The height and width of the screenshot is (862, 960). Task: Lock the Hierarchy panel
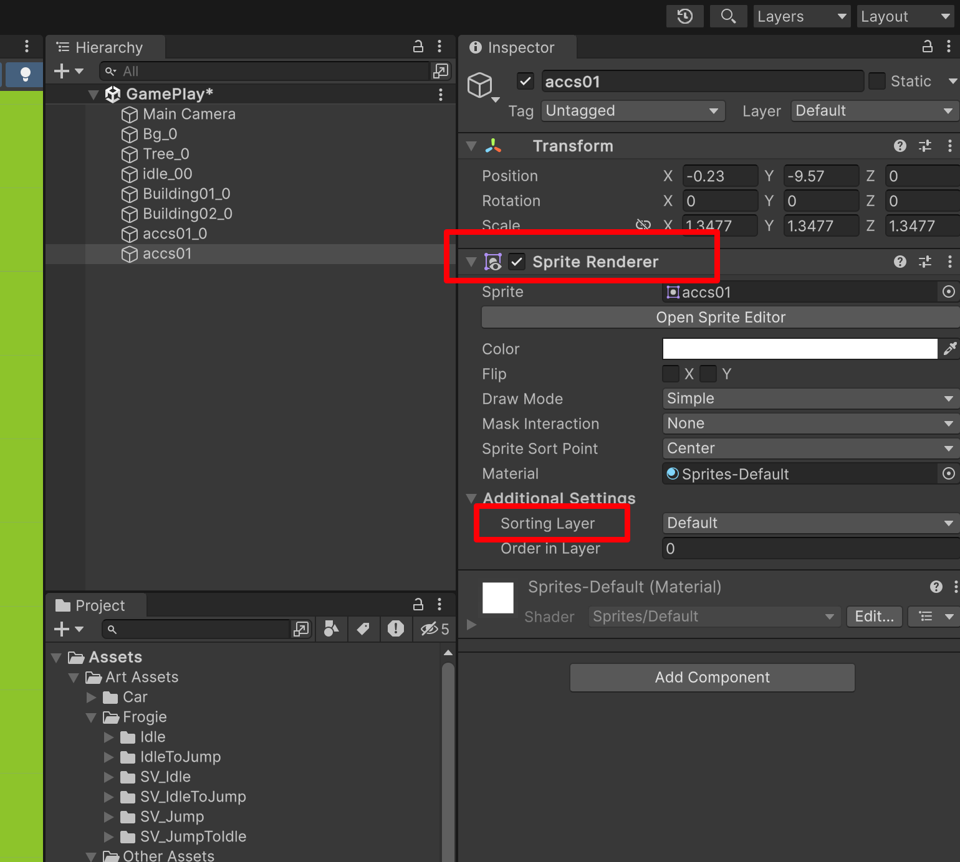[418, 47]
